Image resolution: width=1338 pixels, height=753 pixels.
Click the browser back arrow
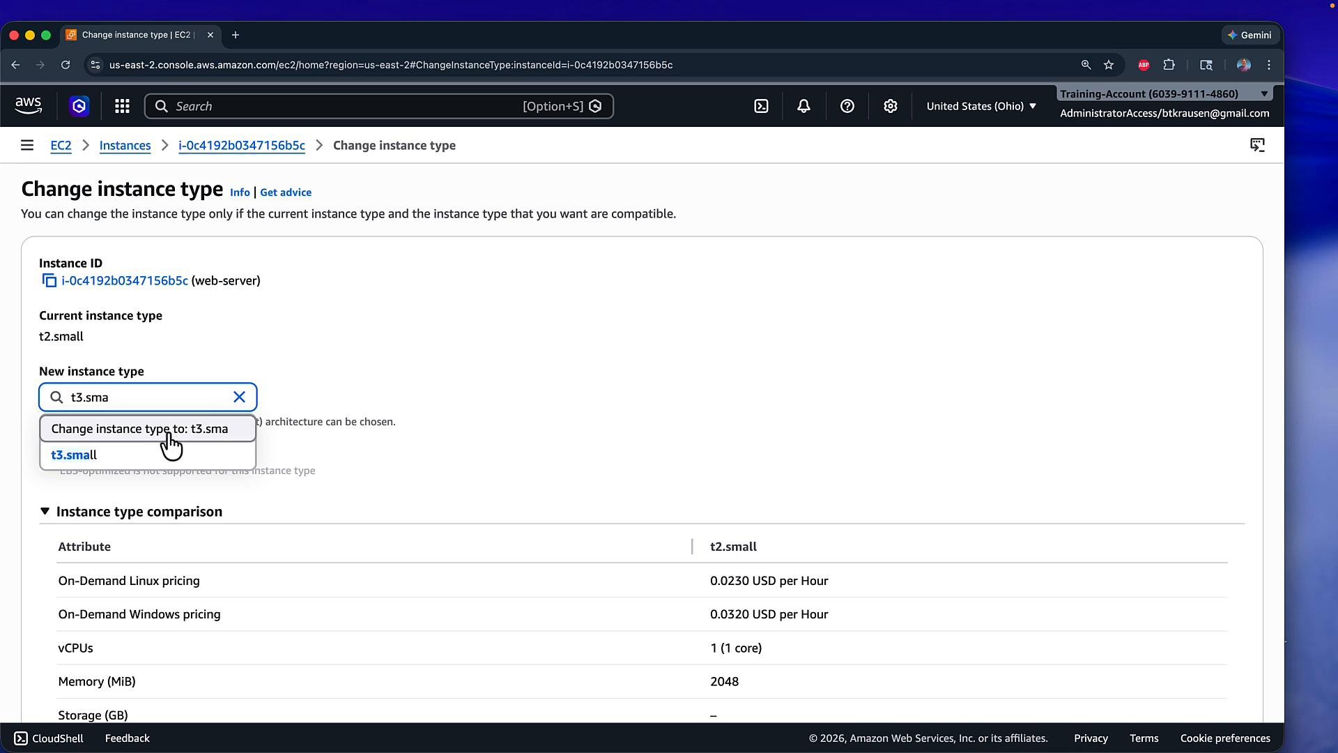pyautogui.click(x=15, y=65)
